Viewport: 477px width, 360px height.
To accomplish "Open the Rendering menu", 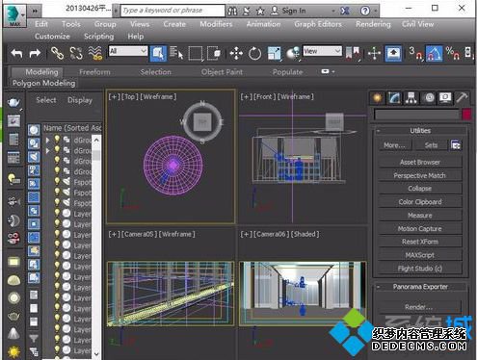I will pos(373,24).
